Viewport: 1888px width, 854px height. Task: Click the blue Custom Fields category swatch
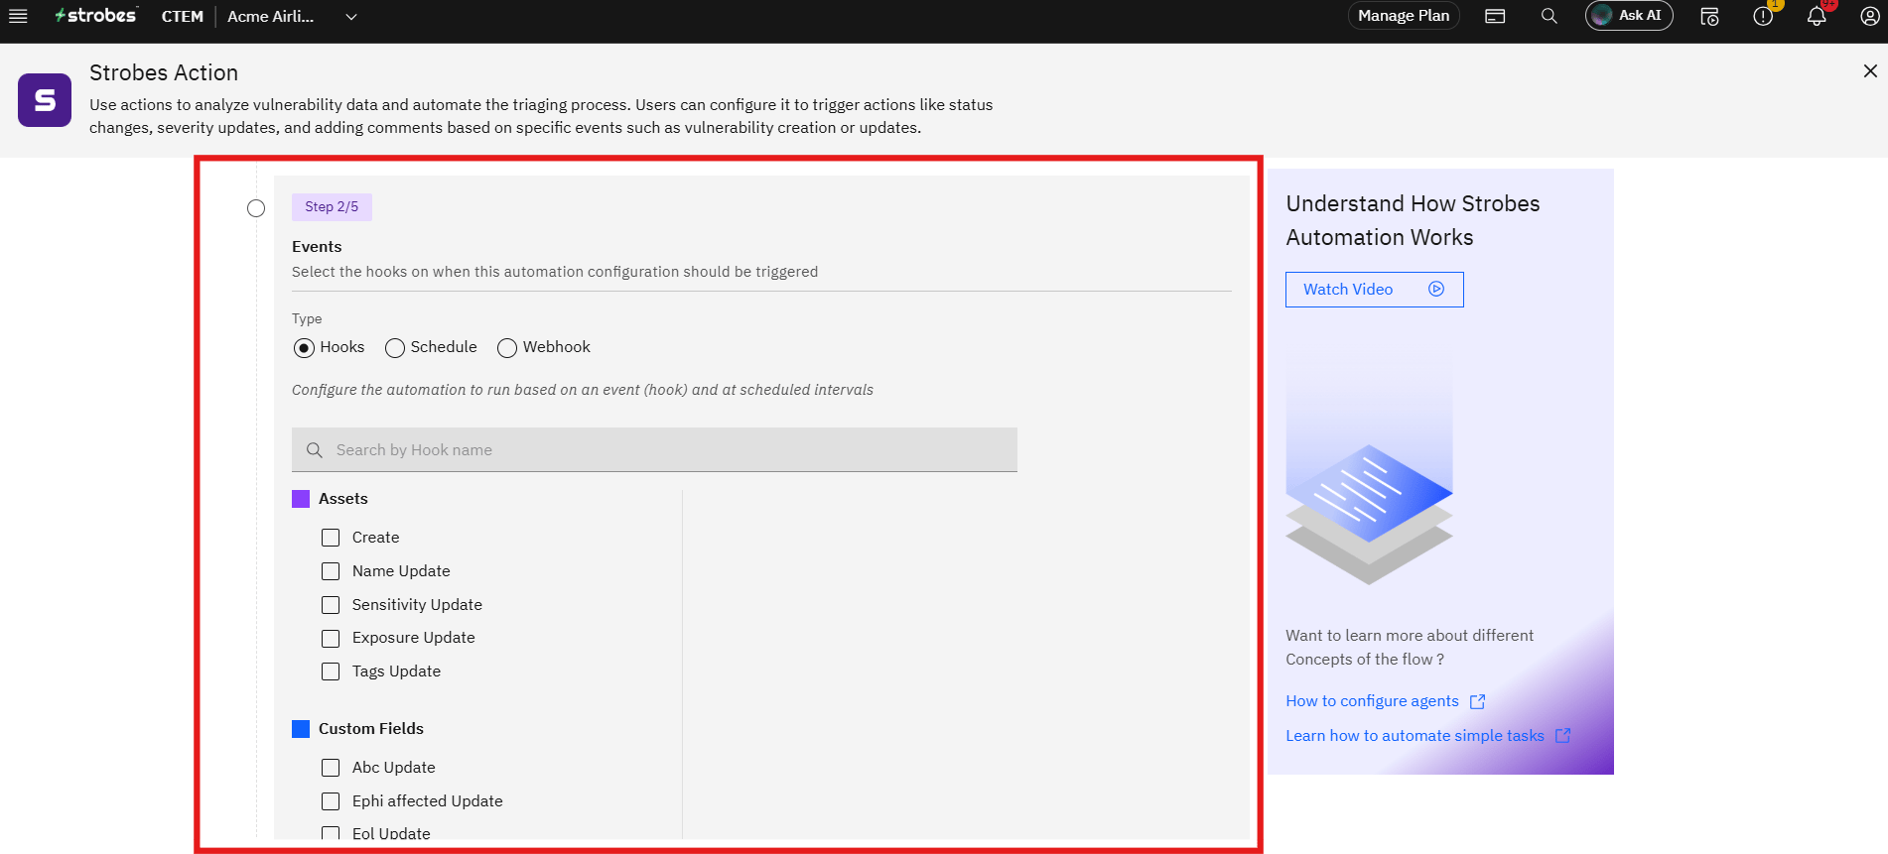pyautogui.click(x=301, y=729)
